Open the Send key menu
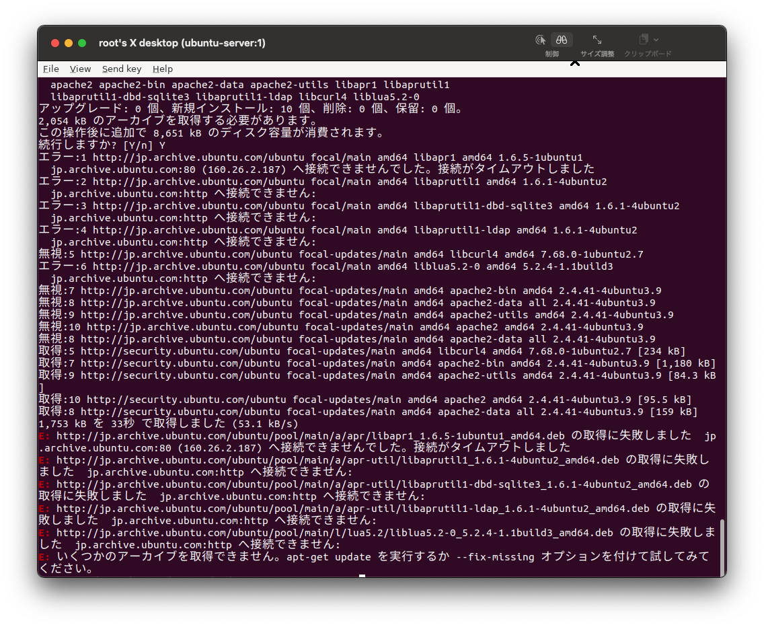 point(121,69)
